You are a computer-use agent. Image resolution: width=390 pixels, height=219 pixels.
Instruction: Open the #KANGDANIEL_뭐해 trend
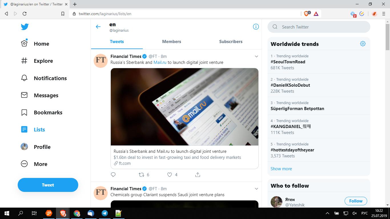(291, 127)
